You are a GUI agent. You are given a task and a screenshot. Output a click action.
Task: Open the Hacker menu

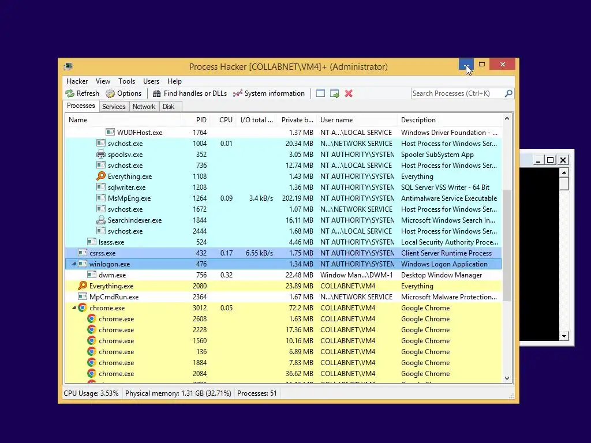tap(77, 81)
